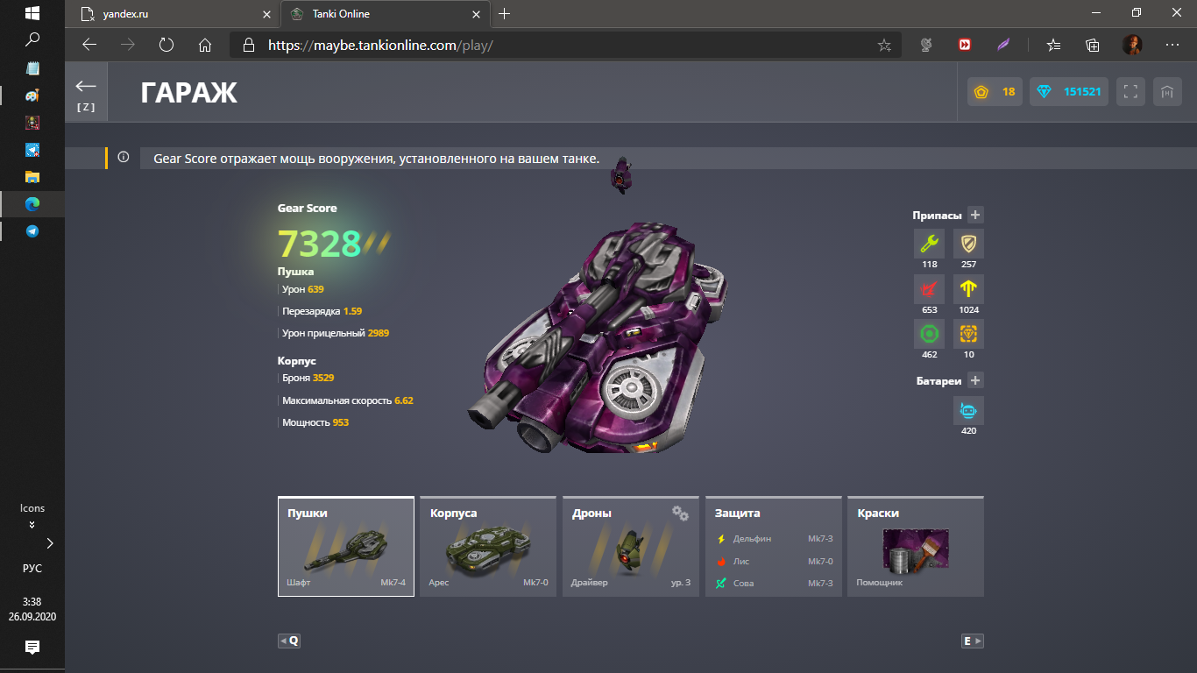Click the Максимальная скорость 6.62 stat
Image resolution: width=1197 pixels, height=673 pixels.
(x=348, y=400)
